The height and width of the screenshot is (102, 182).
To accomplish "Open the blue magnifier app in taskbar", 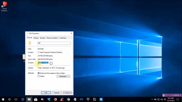I will (101, 99).
